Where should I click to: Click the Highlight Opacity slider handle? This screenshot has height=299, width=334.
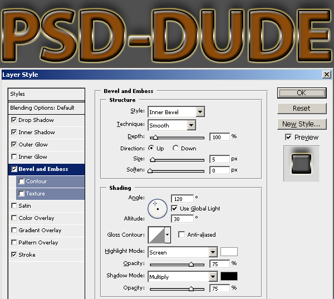[191, 264]
